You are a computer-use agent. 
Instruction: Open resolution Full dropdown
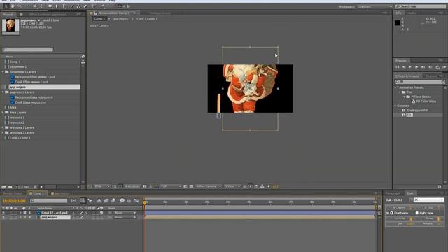(x=171, y=186)
